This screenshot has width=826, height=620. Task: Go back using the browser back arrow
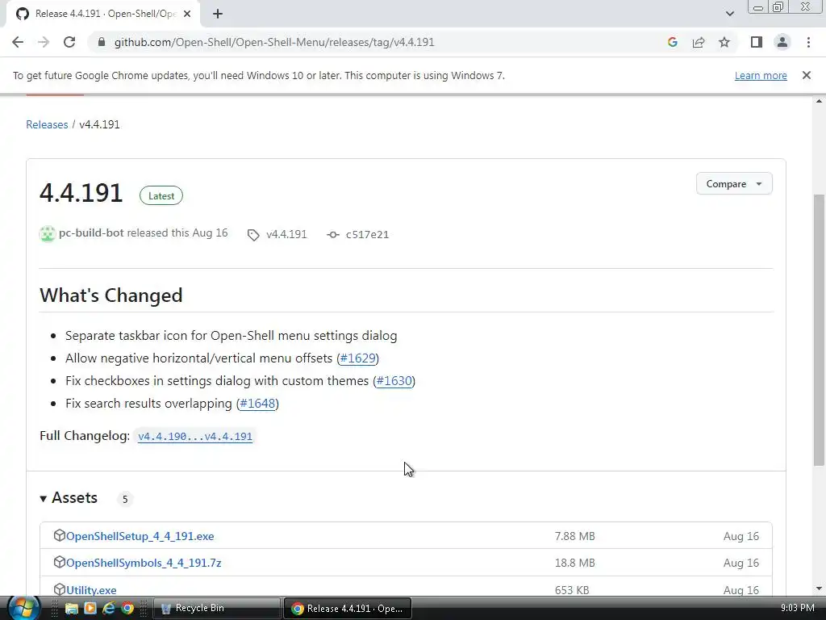tap(18, 42)
